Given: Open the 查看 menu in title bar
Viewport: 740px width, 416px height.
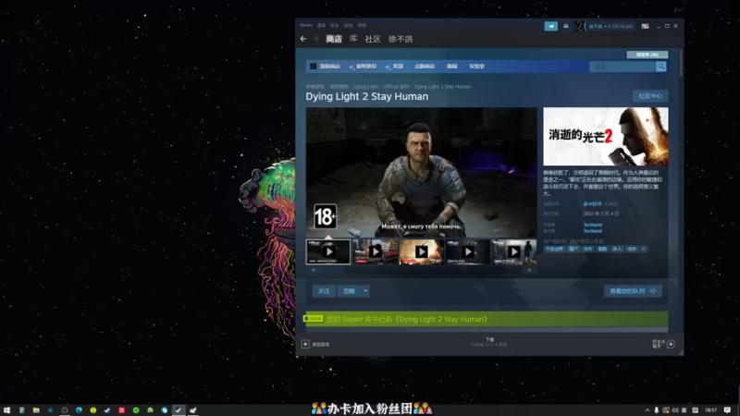Looking at the screenshot, I should pyautogui.click(x=321, y=26).
